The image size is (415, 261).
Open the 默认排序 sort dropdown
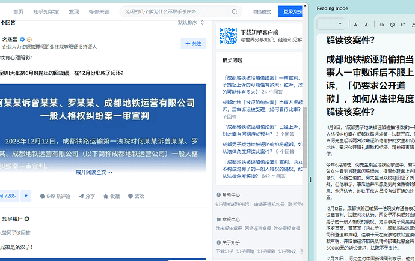coord(191,23)
